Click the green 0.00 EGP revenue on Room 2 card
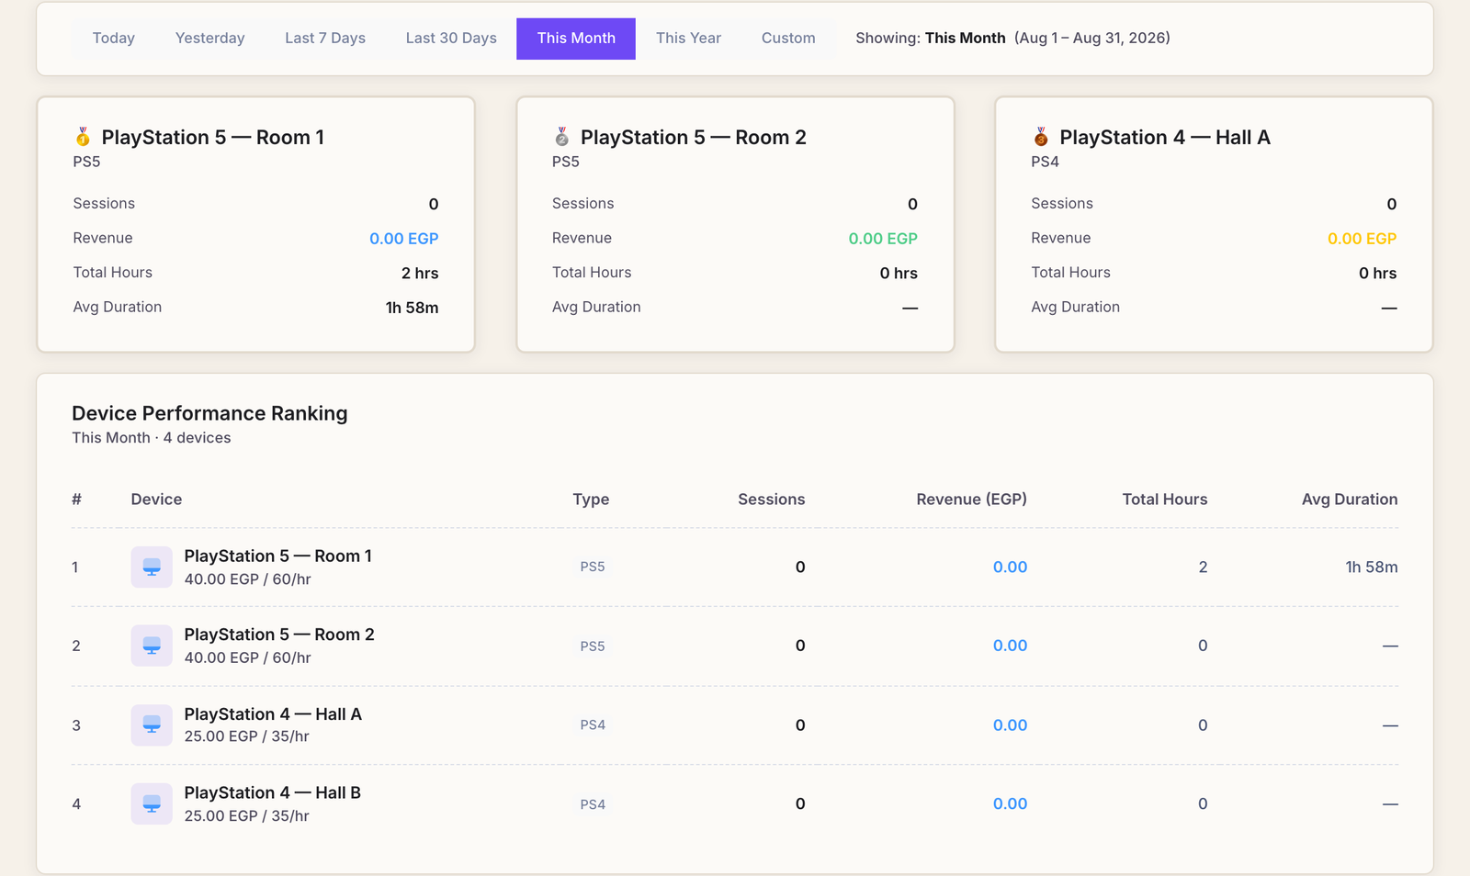Image resolution: width=1470 pixels, height=876 pixels. tap(883, 239)
